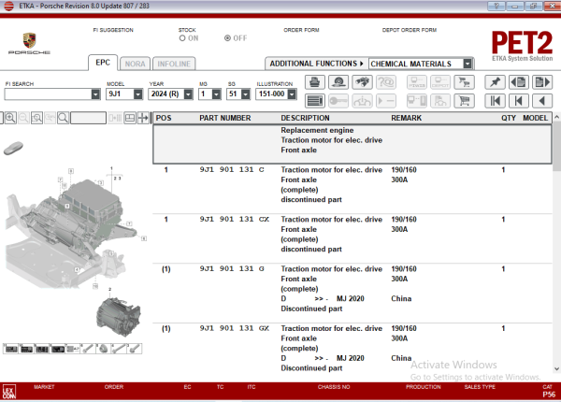Viewport: 561px width, 402px height.
Task: Click the single shopping cart icon
Action: click(464, 101)
